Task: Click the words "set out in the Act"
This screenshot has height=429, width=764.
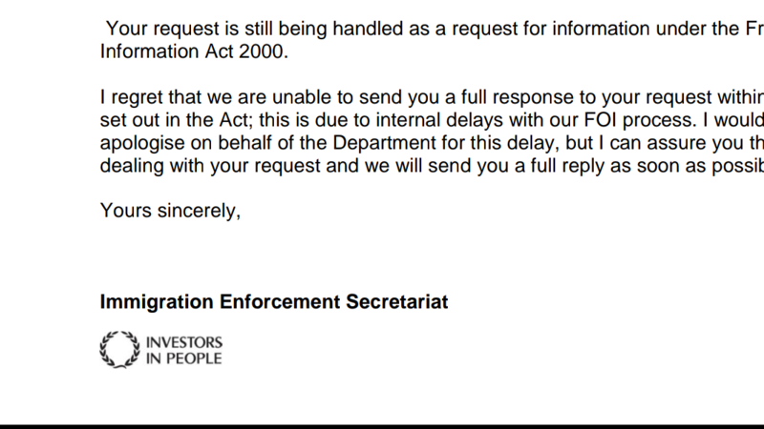Action: point(168,119)
